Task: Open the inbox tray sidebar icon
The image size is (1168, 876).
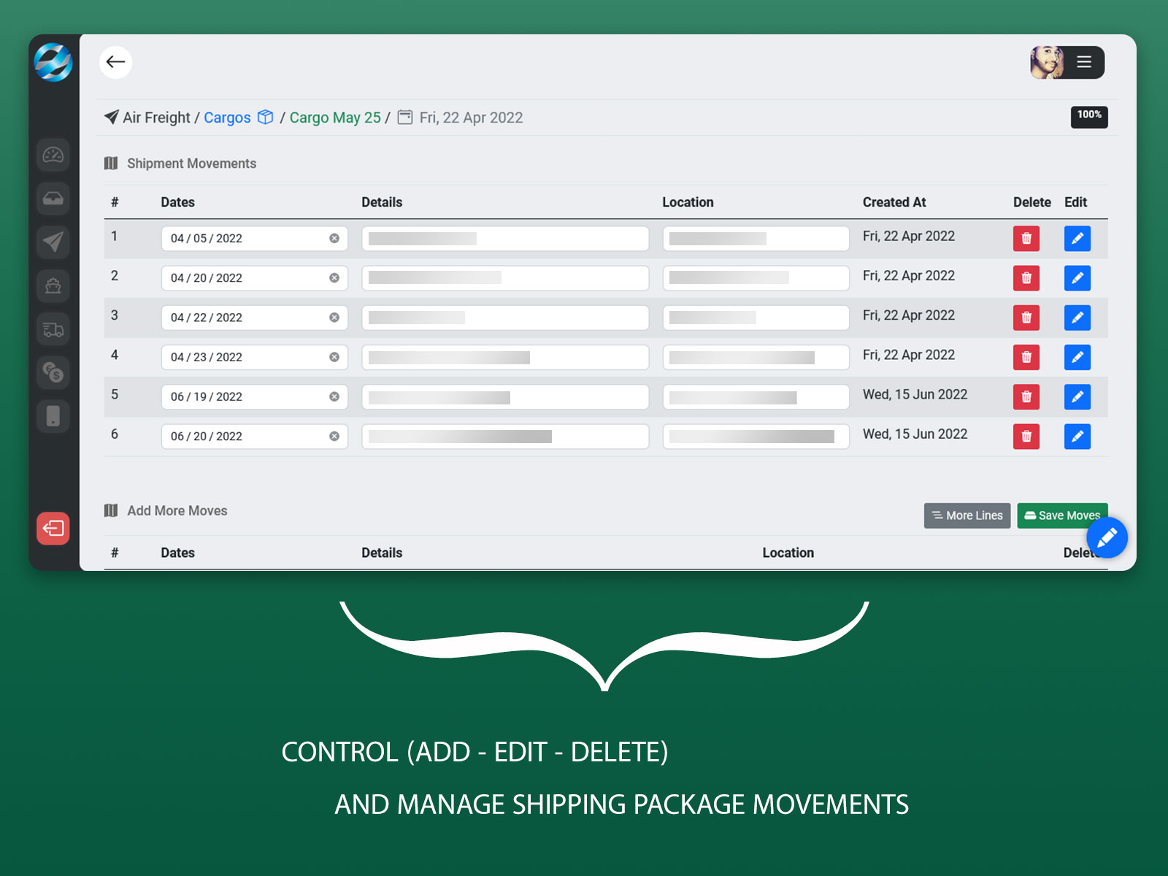Action: pyautogui.click(x=53, y=199)
